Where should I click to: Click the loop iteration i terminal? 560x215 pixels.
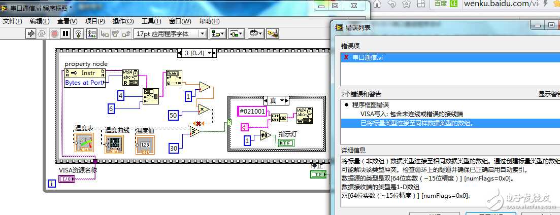click(51, 184)
